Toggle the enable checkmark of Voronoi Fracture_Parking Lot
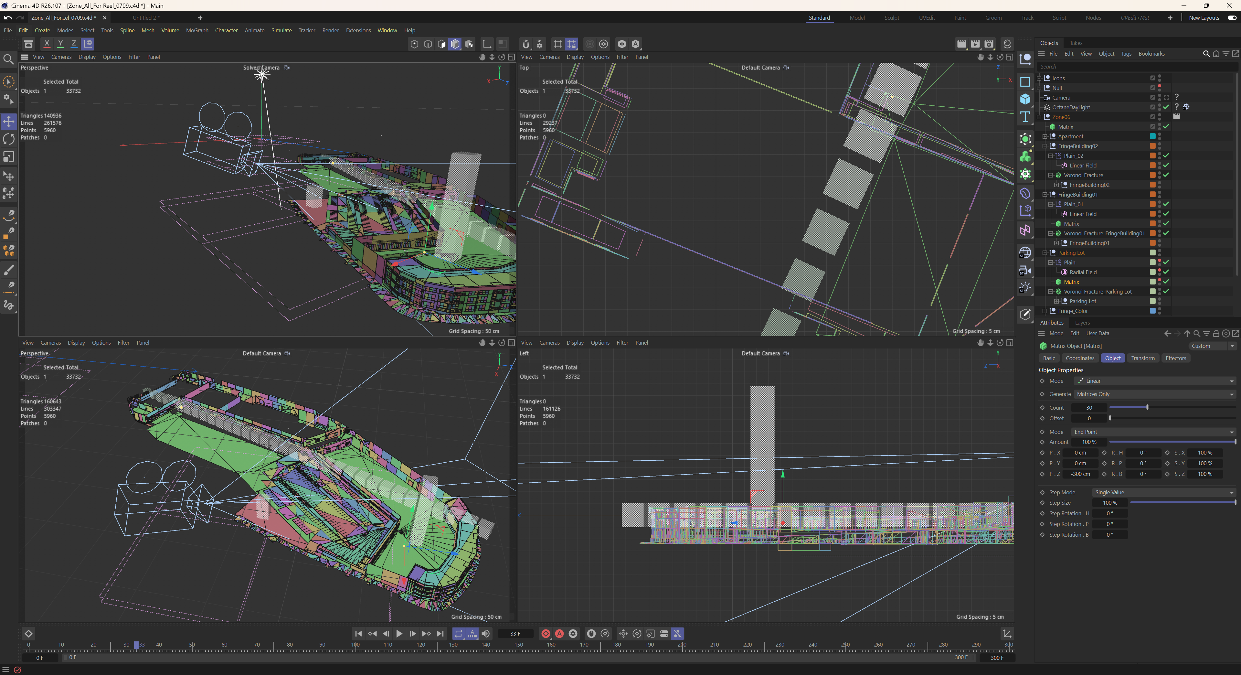Screen dimensions: 1241x675 [x=1166, y=292]
